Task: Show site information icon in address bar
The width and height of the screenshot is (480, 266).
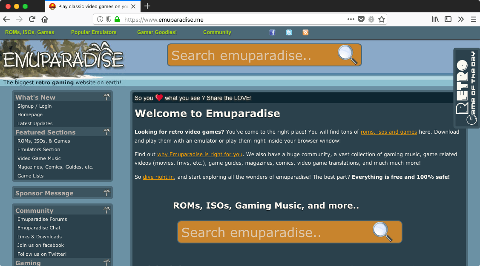Action: click(x=100, y=19)
